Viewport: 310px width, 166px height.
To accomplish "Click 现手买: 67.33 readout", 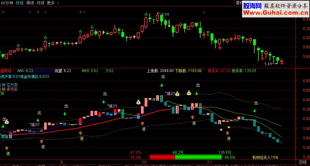I will pyautogui.click(x=219, y=71).
